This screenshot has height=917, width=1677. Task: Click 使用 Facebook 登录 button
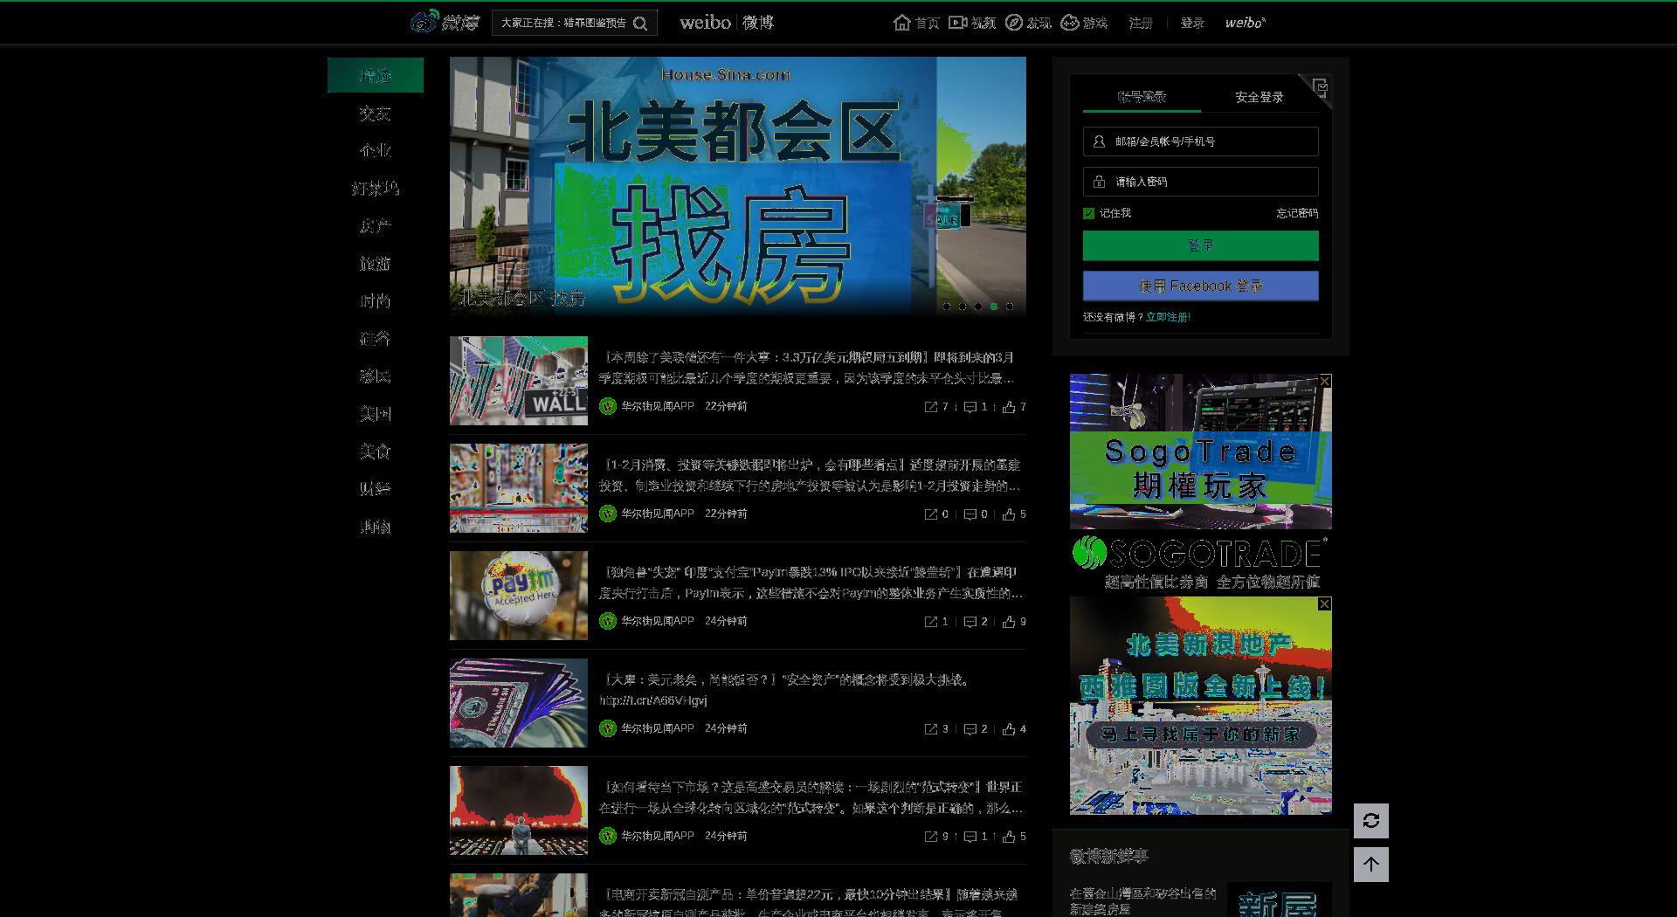click(1201, 286)
